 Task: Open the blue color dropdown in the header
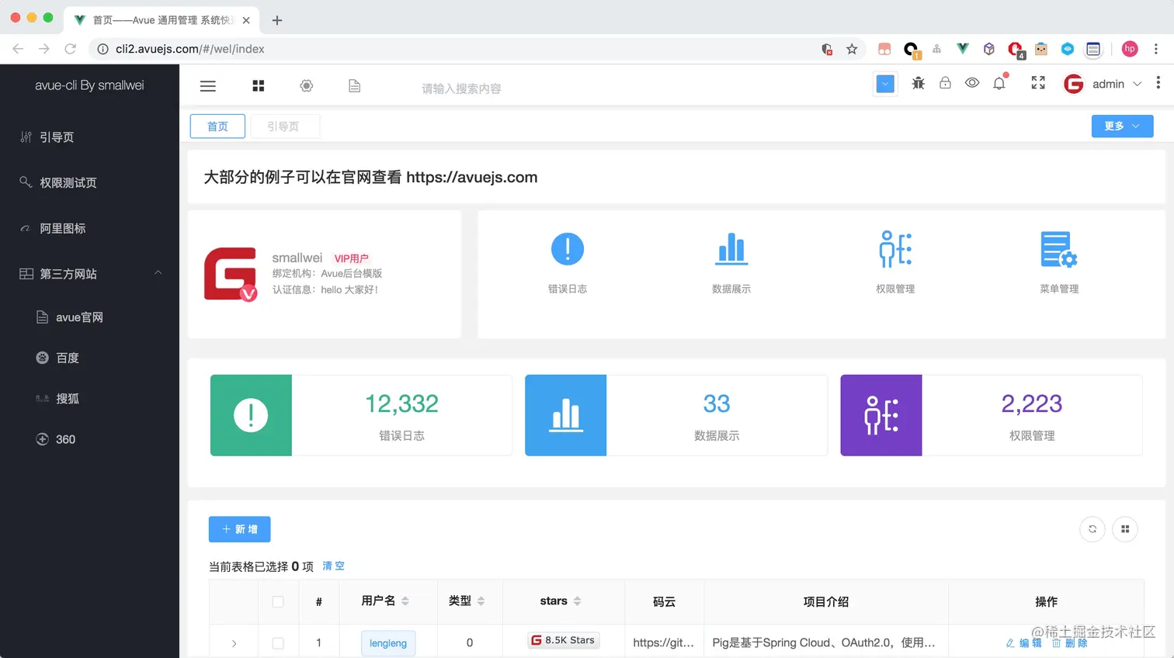[x=885, y=84]
